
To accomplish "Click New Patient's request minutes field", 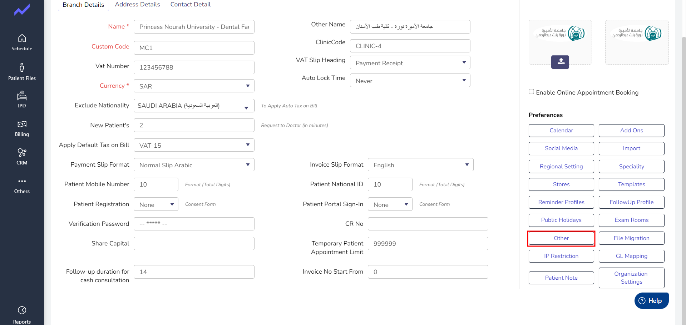I will 194,125.
